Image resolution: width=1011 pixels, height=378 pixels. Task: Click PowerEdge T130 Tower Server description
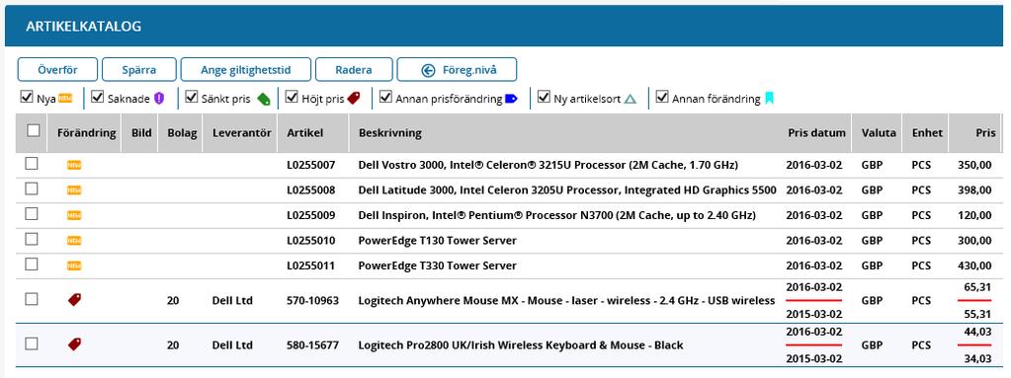tap(437, 241)
